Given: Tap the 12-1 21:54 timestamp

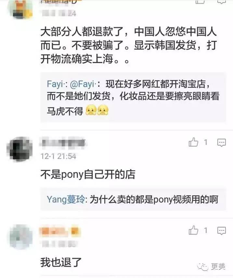Looking at the screenshot, I should tap(58, 156).
